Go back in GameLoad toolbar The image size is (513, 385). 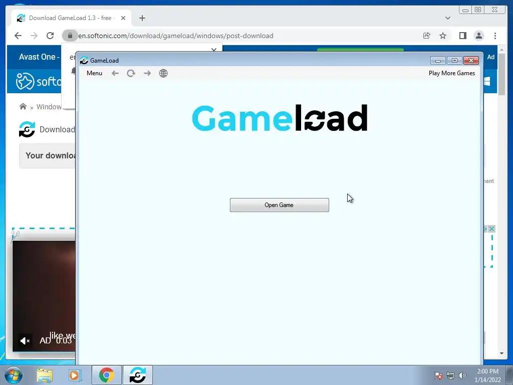point(115,73)
